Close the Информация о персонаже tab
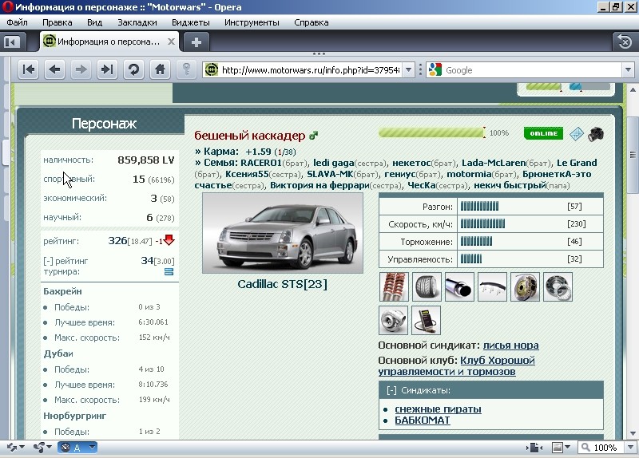Viewport: 639px width, 458px height. tap(171, 41)
